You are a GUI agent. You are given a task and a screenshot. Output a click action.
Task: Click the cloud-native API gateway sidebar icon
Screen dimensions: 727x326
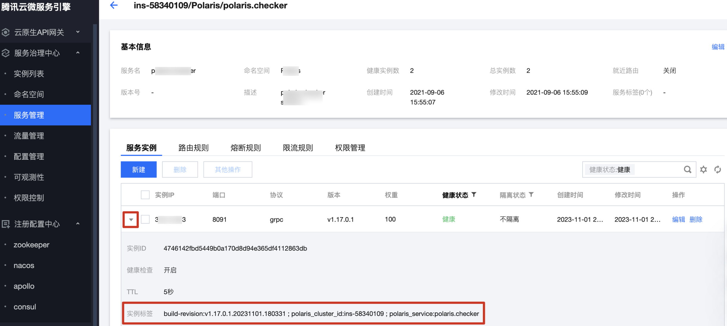(x=6, y=32)
